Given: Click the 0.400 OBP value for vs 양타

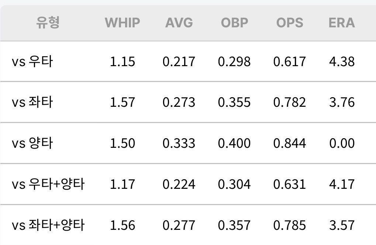Looking at the screenshot, I should 234,143.
